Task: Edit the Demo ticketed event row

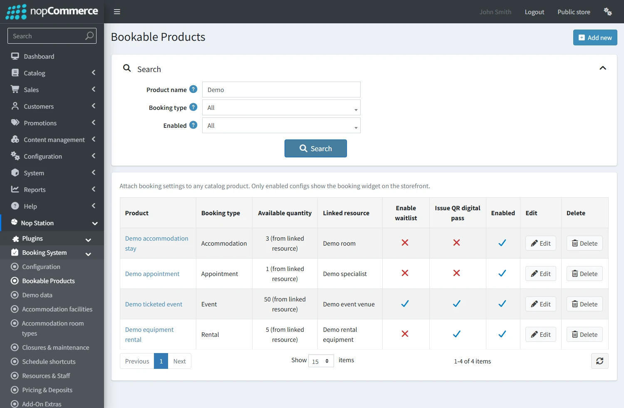Action: tap(540, 304)
